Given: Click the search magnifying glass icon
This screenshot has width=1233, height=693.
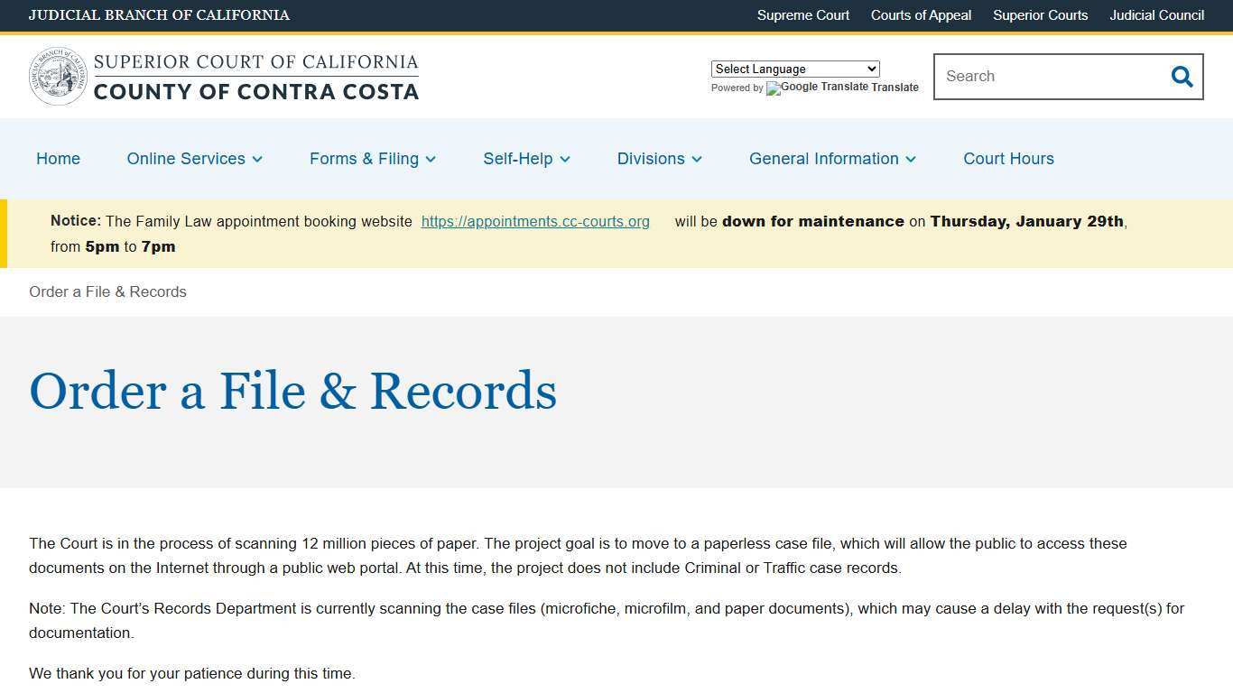Looking at the screenshot, I should pyautogui.click(x=1182, y=77).
